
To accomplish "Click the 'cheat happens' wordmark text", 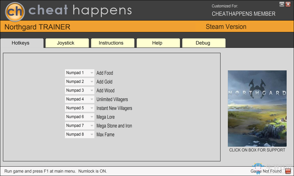I will point(80,10).
